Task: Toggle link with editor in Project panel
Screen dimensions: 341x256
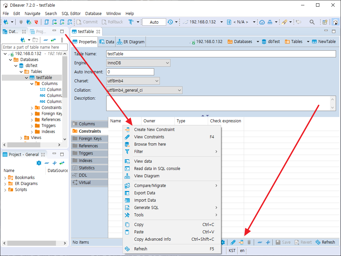Action: (61, 163)
